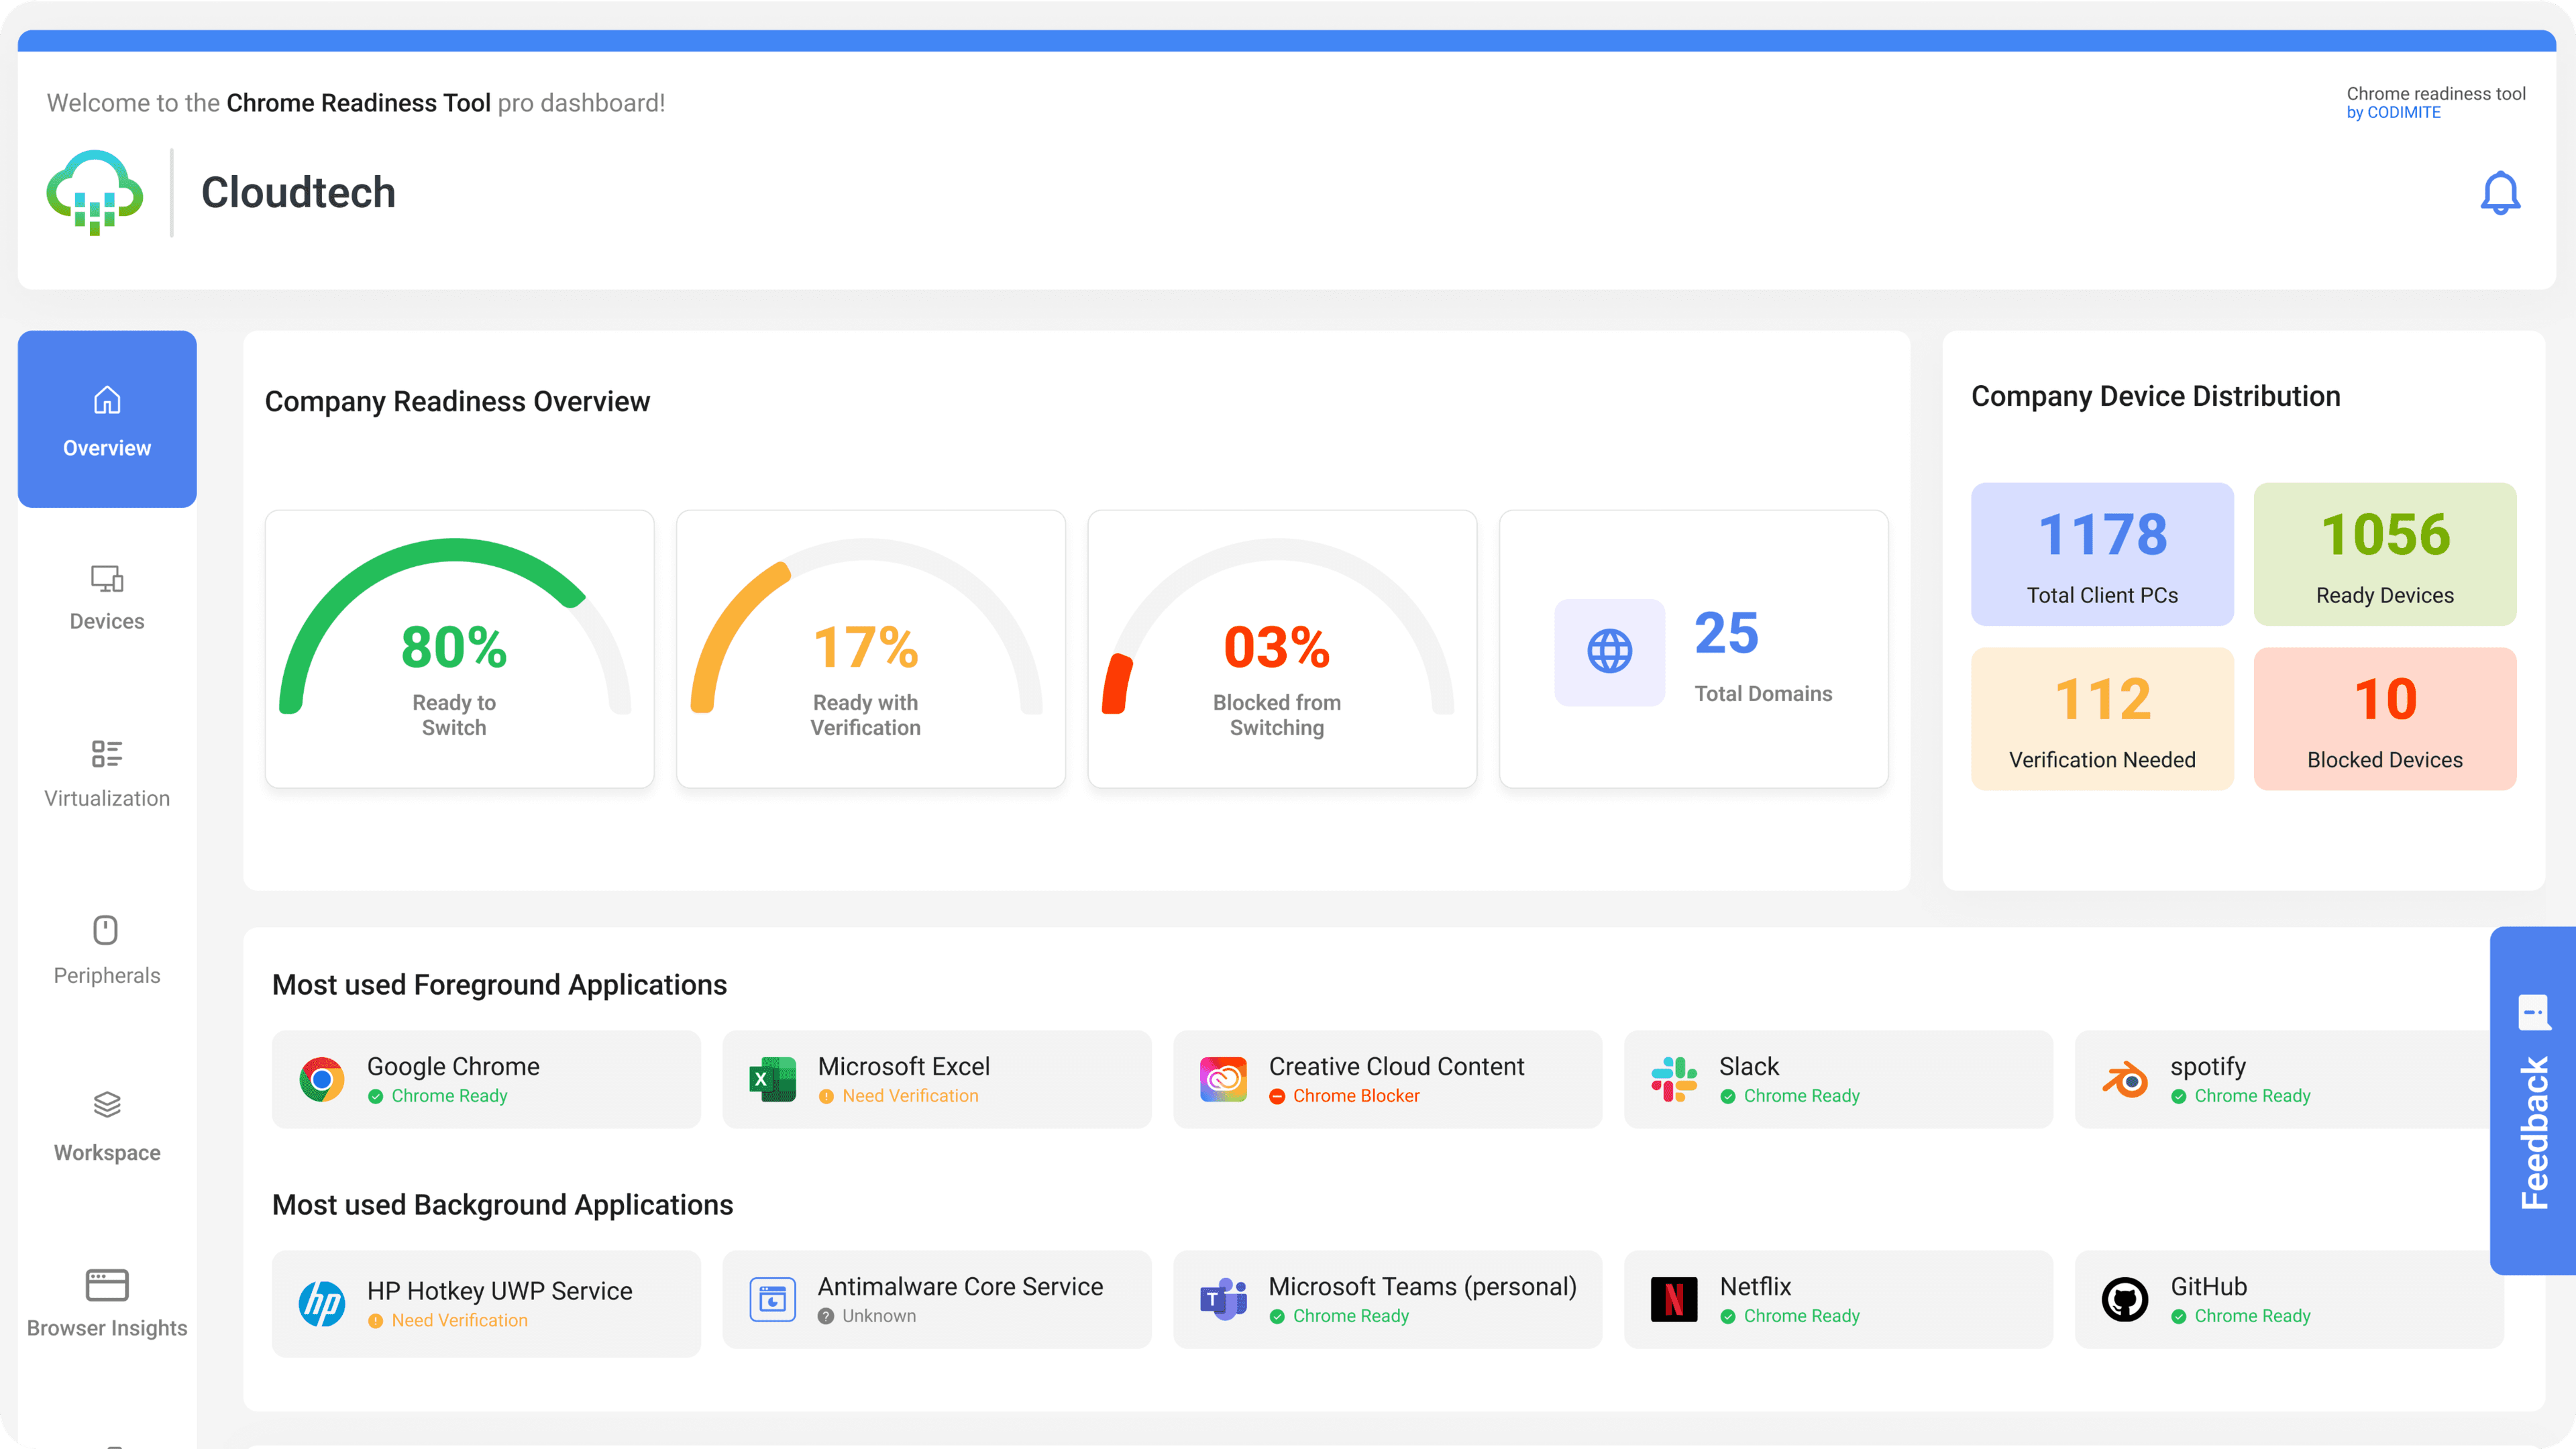Image resolution: width=2576 pixels, height=1449 pixels.
Task: Select the Microsoft Teams (personal) name
Action: tap(1422, 1287)
